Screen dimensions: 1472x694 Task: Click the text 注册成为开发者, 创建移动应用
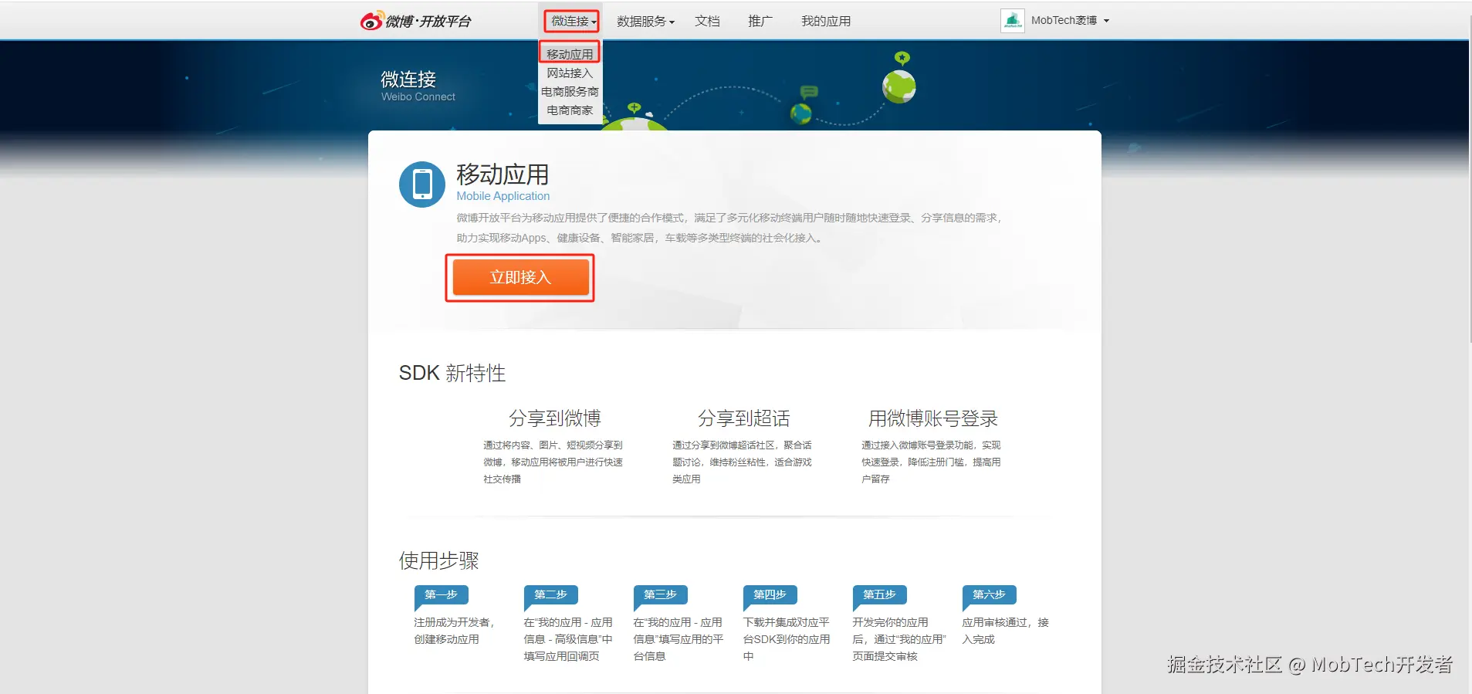click(454, 631)
